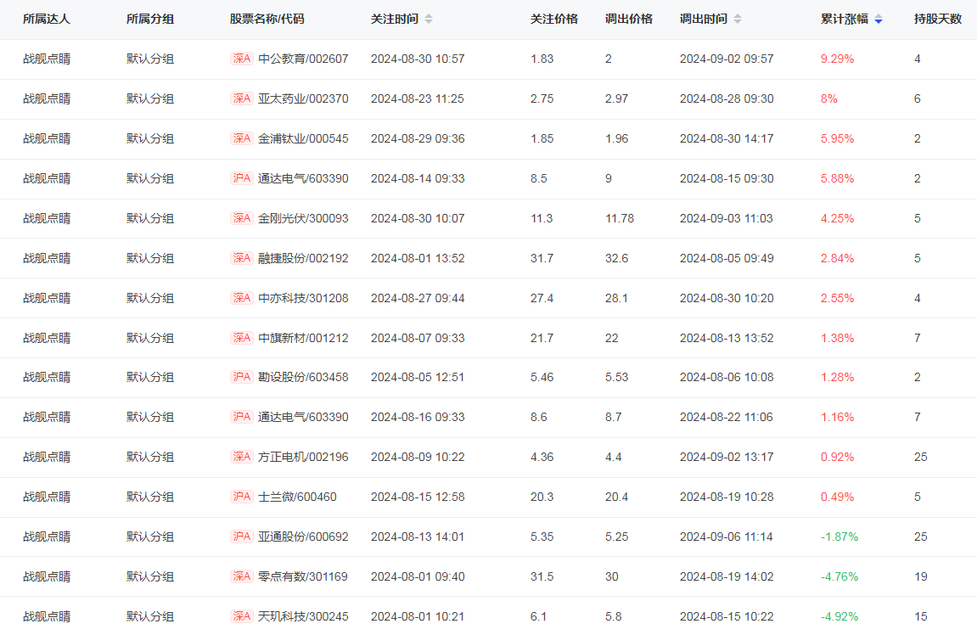Screen dimensions: 977x635
Task: Click follow time 2024-08-23 11:25
Action: click(x=418, y=98)
